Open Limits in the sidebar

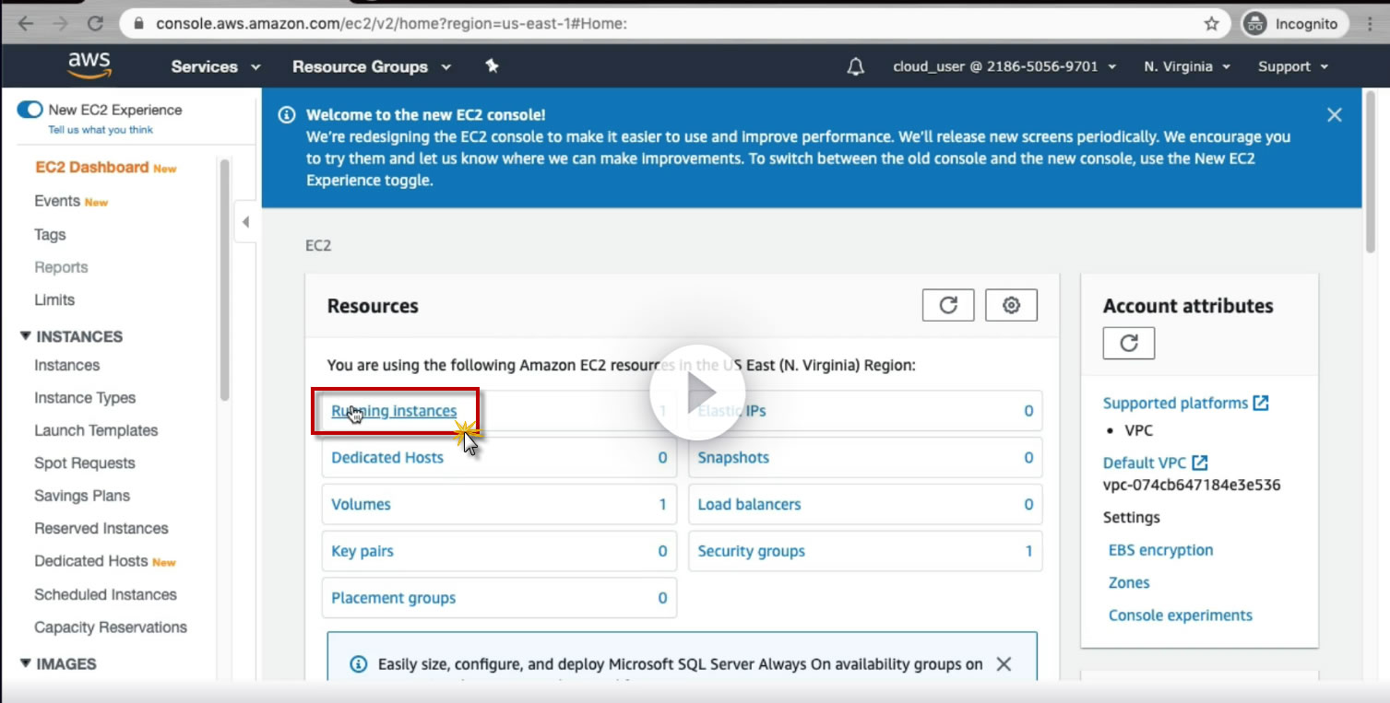click(54, 299)
